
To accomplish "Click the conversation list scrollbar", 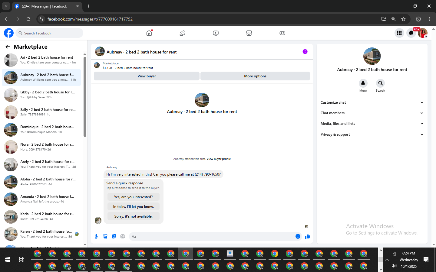I will [85, 97].
